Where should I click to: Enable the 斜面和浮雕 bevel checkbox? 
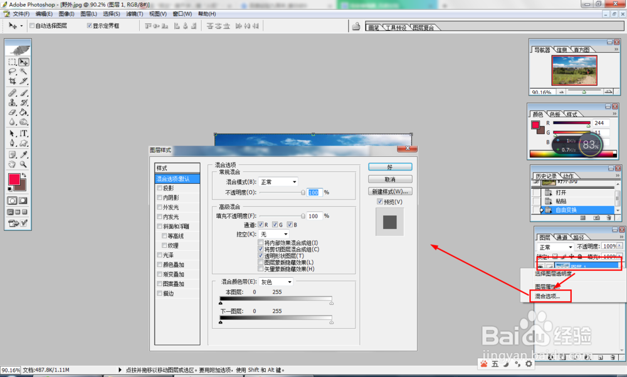tap(159, 226)
